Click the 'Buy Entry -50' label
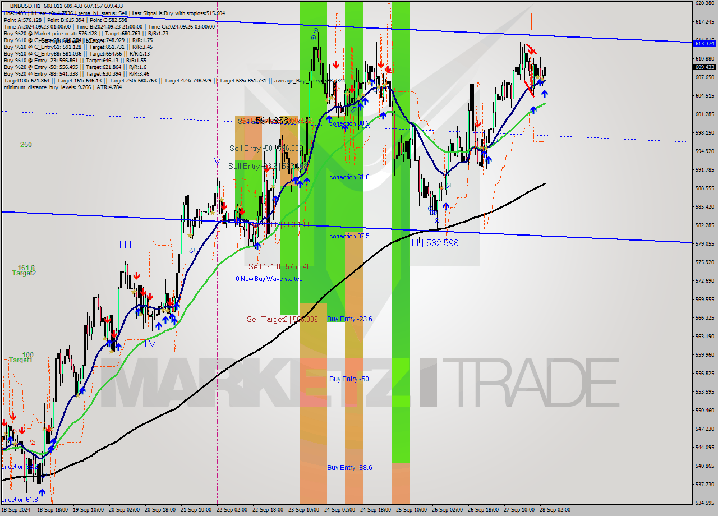Viewport: 718px width, 516px height. point(349,379)
